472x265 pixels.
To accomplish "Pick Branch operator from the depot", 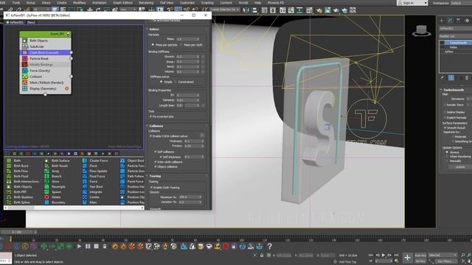I will click(x=56, y=177).
